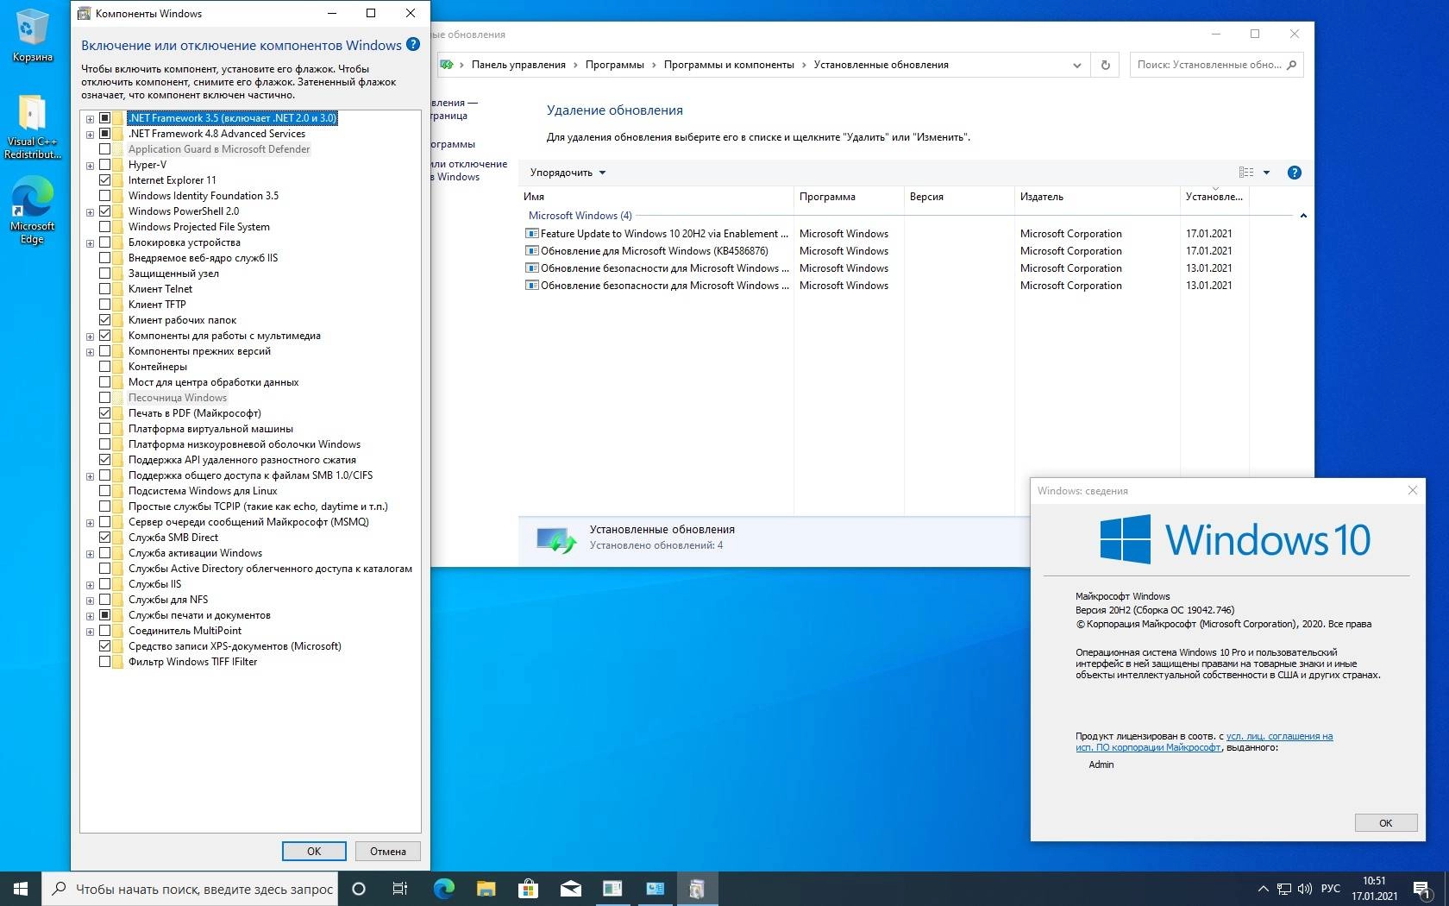Open the Mail app from the taskbar
This screenshot has height=906, width=1449.
point(570,889)
